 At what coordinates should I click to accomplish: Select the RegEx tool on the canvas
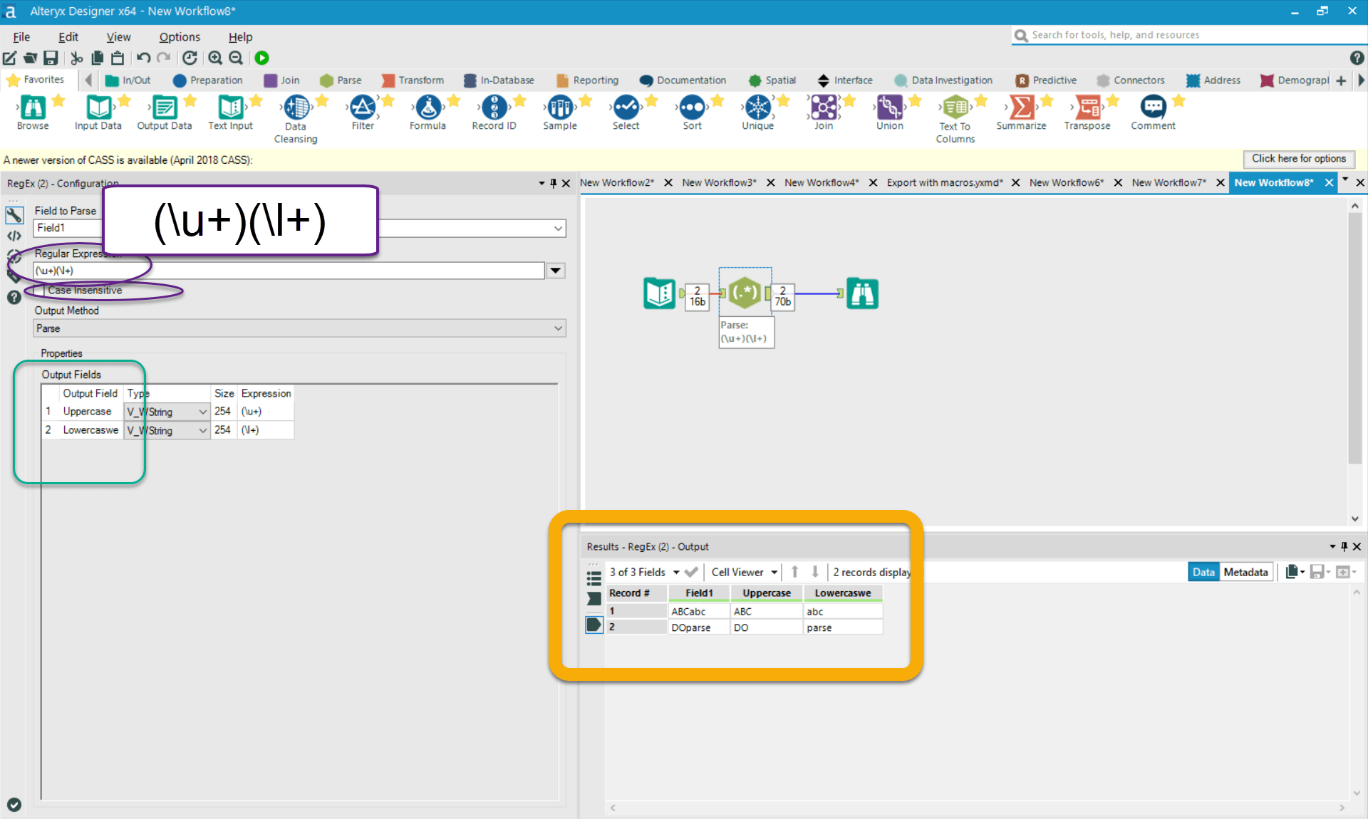pos(745,293)
